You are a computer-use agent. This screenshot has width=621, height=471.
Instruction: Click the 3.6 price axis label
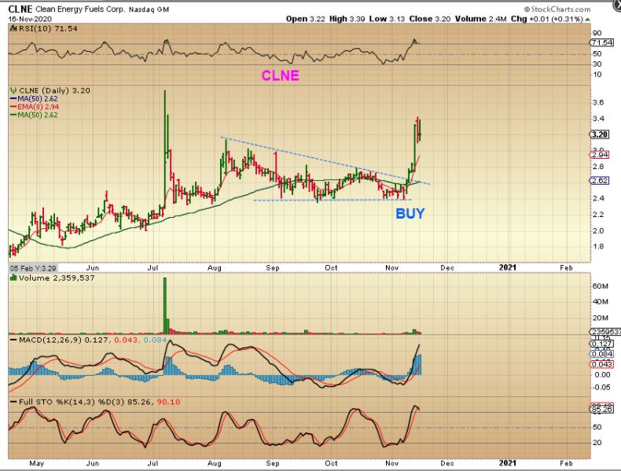pos(598,102)
